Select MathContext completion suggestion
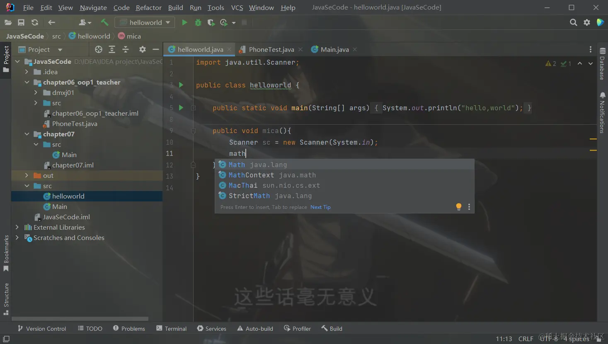The width and height of the screenshot is (608, 344). coord(344,175)
